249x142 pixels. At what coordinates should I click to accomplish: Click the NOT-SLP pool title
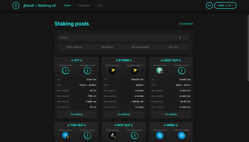coord(124,125)
